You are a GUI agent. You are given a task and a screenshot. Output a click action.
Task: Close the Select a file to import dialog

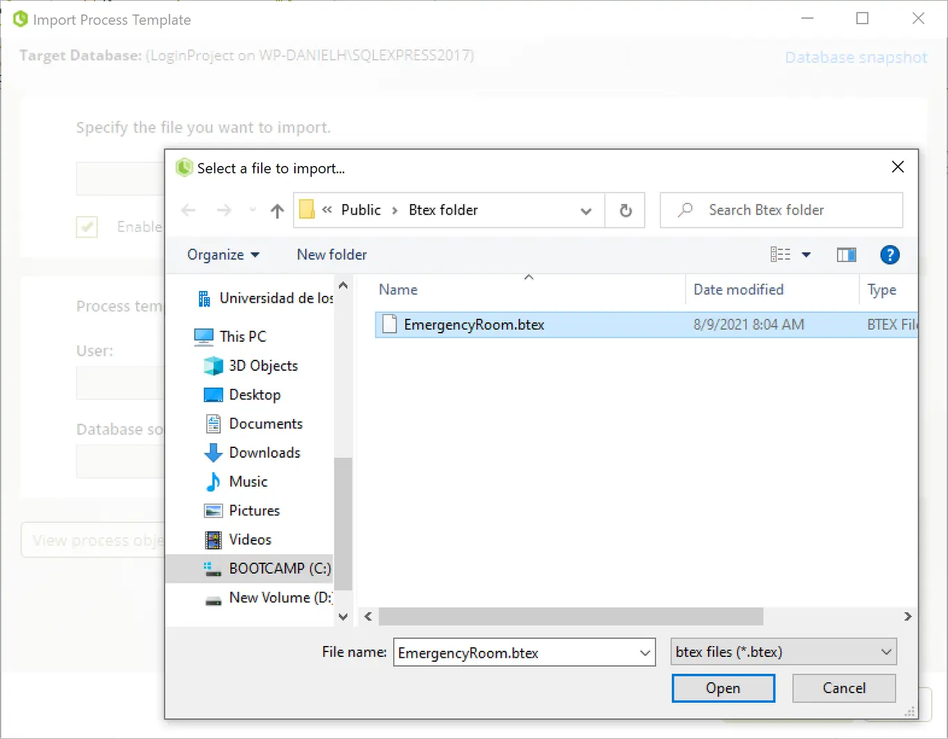pos(897,167)
